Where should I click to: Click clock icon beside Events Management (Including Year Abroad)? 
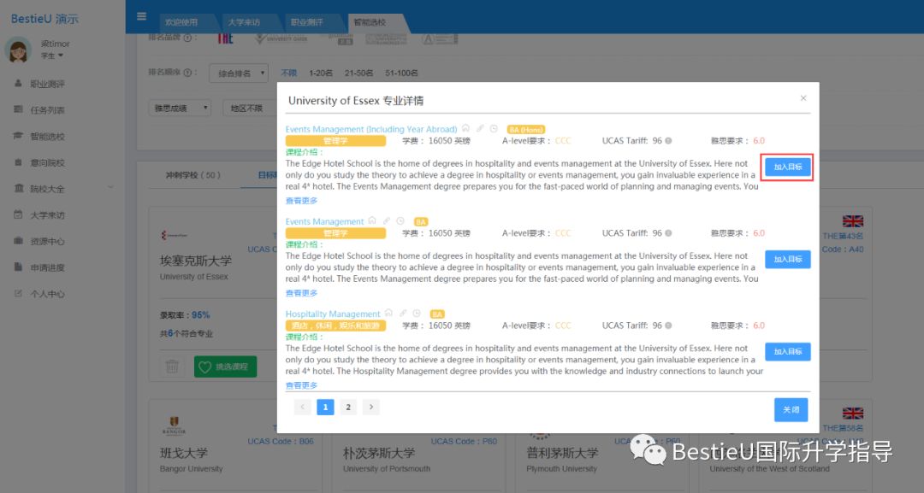coord(494,128)
